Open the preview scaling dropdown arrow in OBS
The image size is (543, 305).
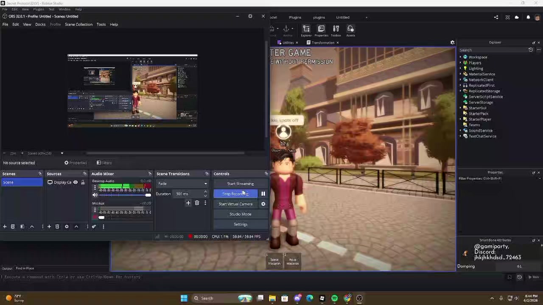pos(62,153)
